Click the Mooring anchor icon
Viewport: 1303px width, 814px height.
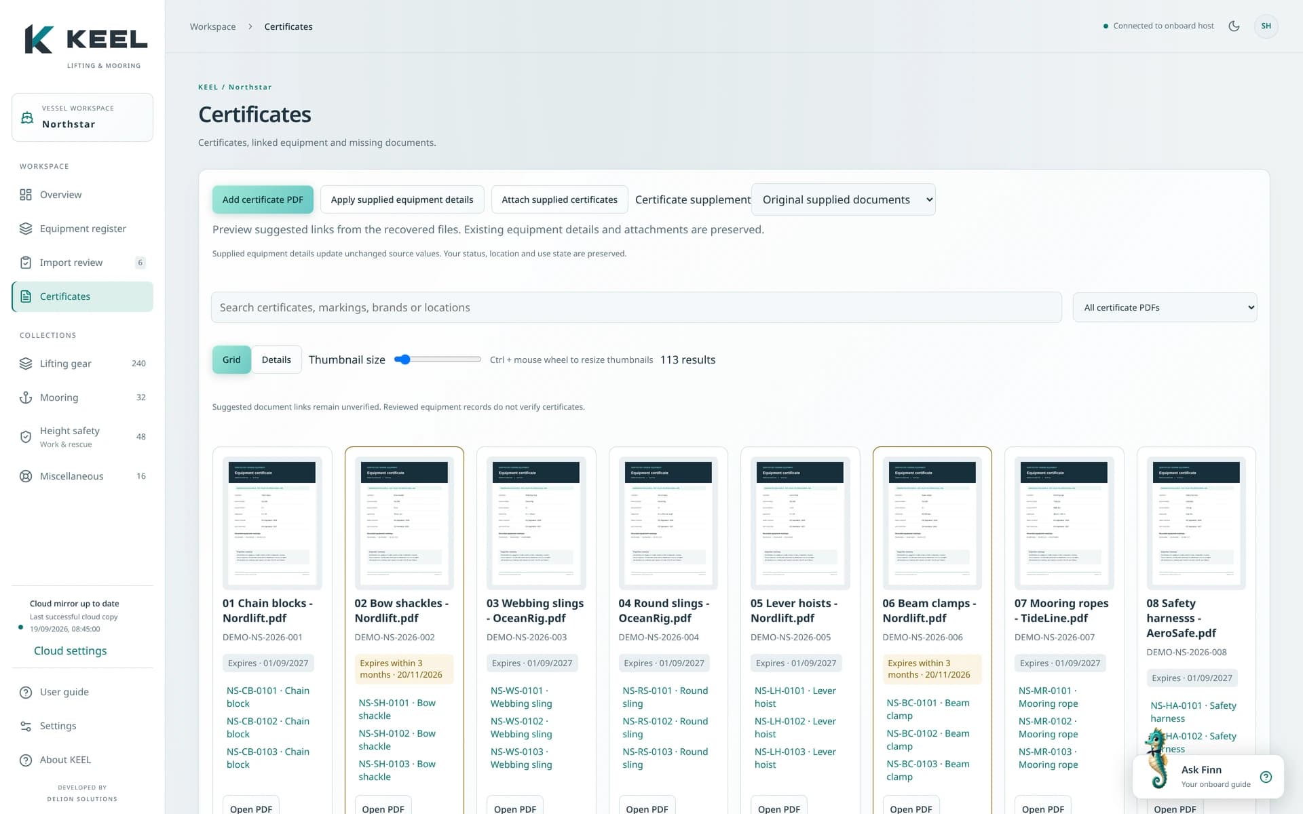point(26,398)
